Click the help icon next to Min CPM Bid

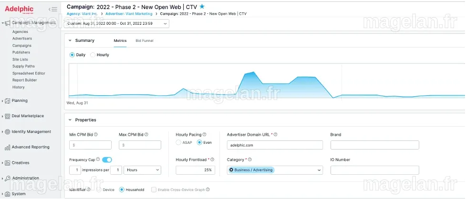(x=96, y=134)
